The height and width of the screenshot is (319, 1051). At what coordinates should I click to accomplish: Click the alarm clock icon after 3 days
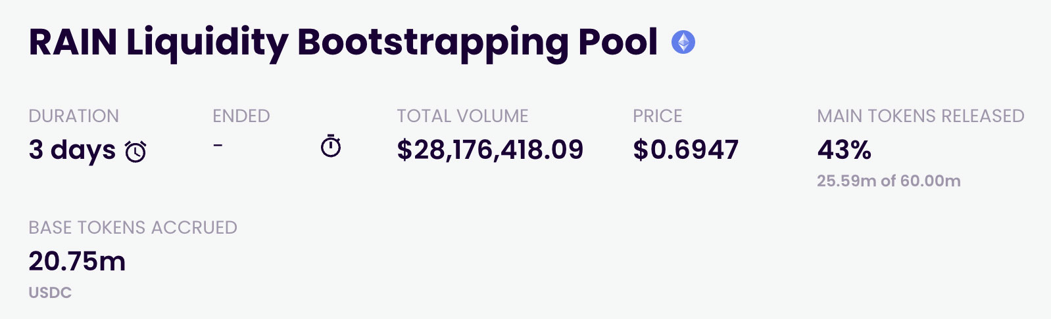pos(136,152)
